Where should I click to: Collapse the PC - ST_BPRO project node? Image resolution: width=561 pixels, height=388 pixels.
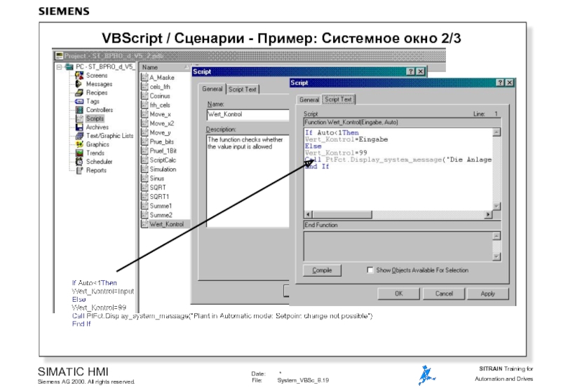[60, 67]
